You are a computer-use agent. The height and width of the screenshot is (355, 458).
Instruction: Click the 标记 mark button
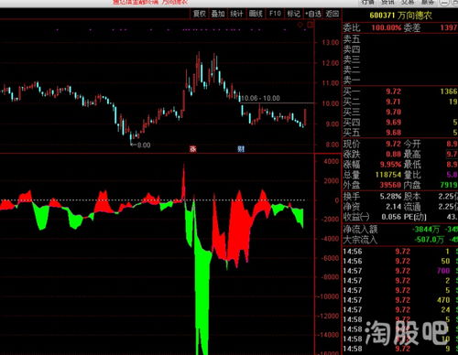tap(293, 14)
